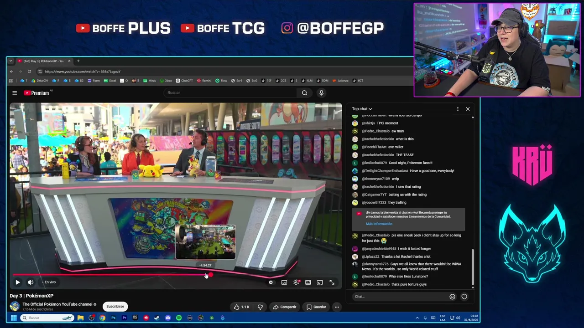Viewport: 584px width, 328px height.
Task: Open the DriveGH bookmark
Action: point(40,81)
